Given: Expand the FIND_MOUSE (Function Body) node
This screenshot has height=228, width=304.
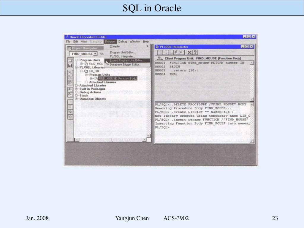Looking at the screenshot, I should [91, 78].
